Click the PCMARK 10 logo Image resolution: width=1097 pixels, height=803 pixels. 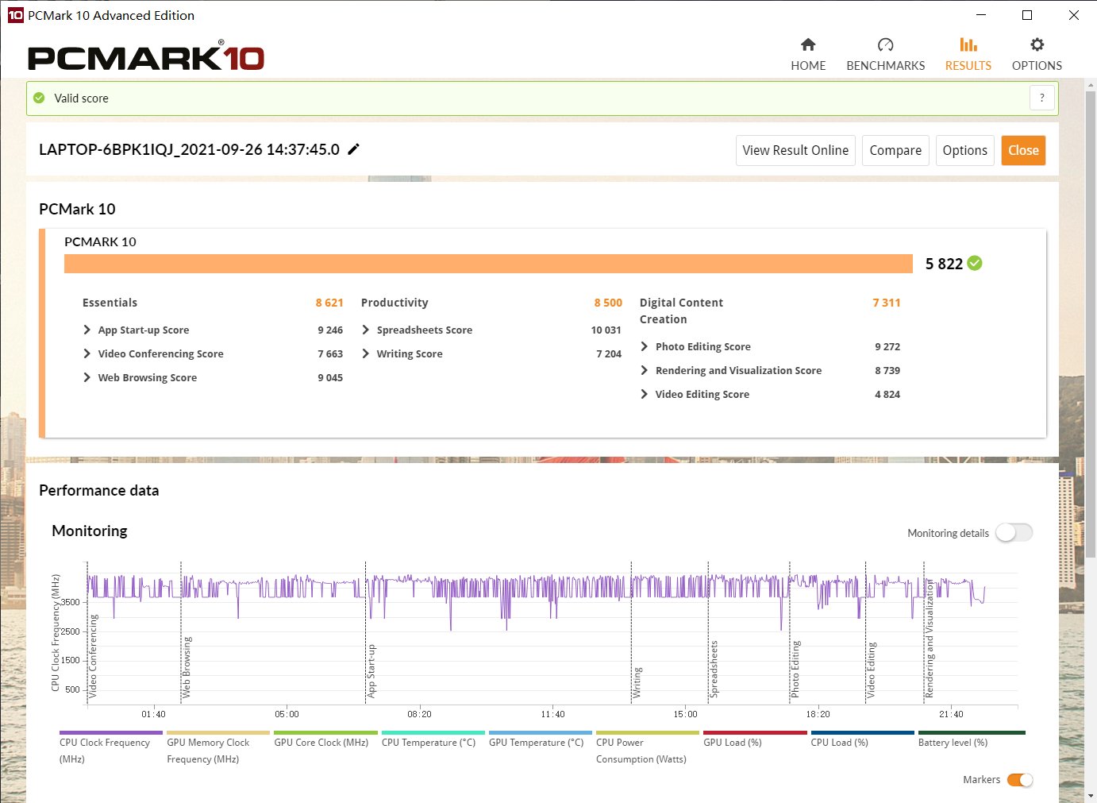click(x=146, y=56)
